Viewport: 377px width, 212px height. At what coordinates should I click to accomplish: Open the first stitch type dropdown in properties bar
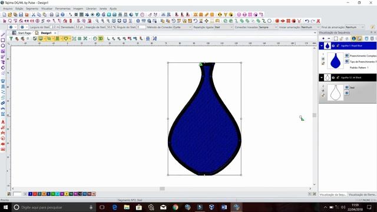[x=12, y=27]
